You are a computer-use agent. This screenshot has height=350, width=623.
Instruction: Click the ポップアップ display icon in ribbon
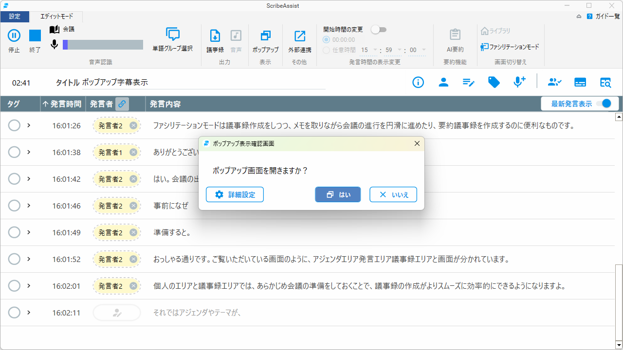tap(265, 36)
